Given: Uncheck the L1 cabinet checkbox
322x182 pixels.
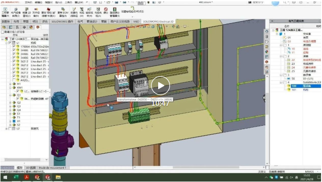Looking at the screenshot, I should coord(10,43).
